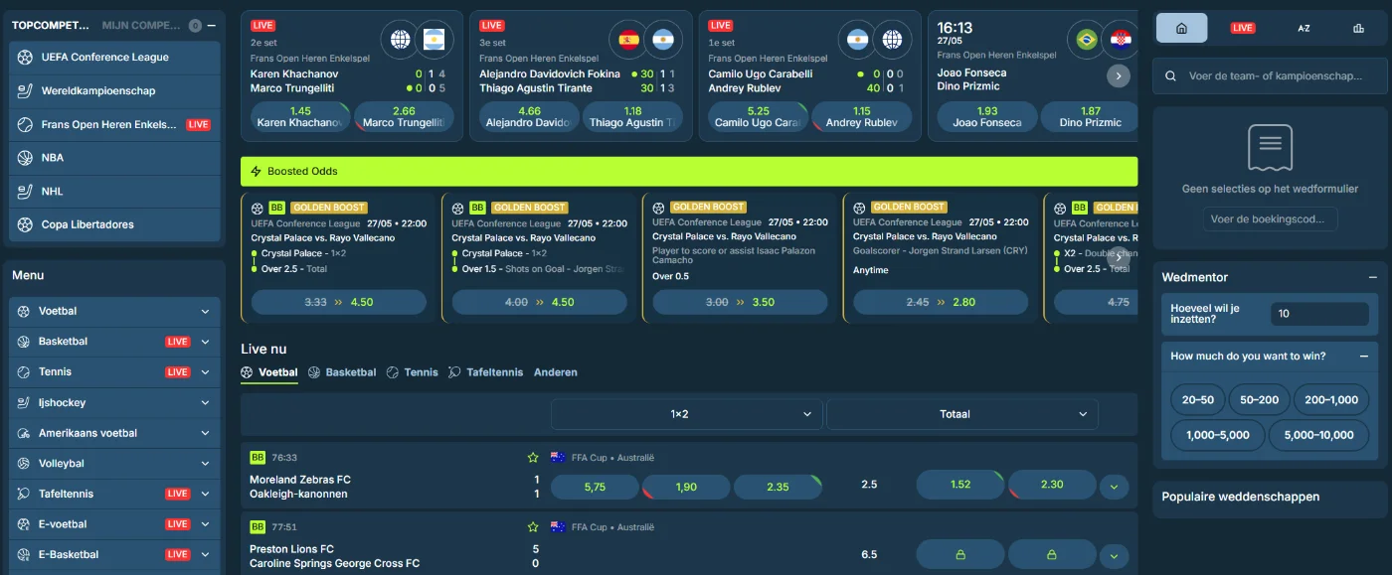Edit the stake amount field showing 10
The height and width of the screenshot is (575, 1392).
tap(1319, 314)
